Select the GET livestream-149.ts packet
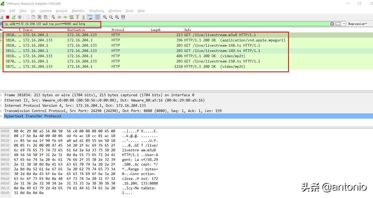 pyautogui.click(x=186, y=51)
